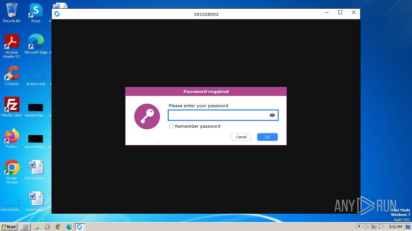The width and height of the screenshot is (412, 231).
Task: Select the membership file on desktop
Action: tap(36, 110)
